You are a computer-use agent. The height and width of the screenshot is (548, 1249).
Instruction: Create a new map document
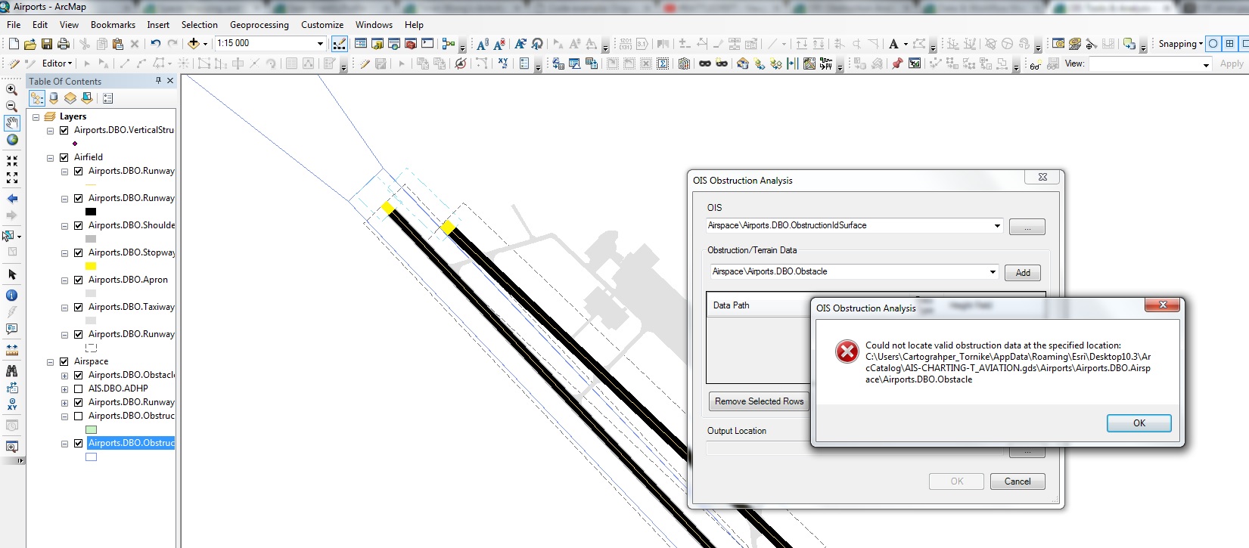point(14,44)
